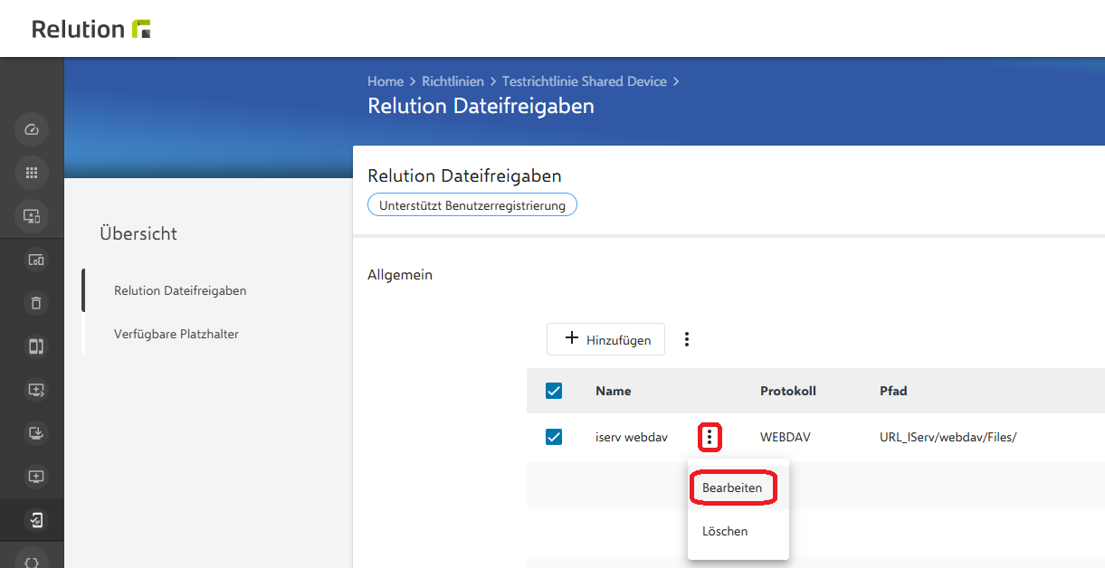Click the Relution logo
The height and width of the screenshot is (568, 1105).
click(91, 29)
